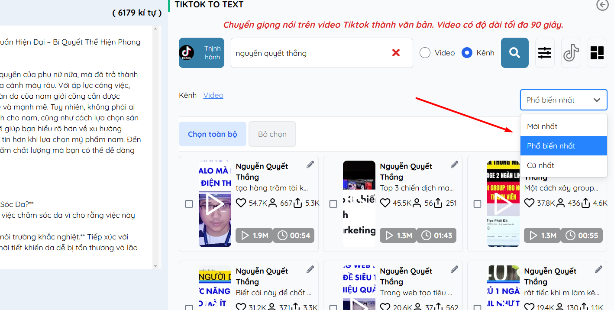
Task: Click the 1.3M views badge on the 'Top 3 chiến dịch' card
Action: pyautogui.click(x=398, y=236)
